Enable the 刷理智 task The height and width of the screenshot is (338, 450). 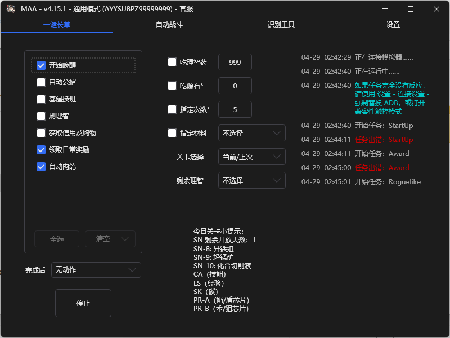point(41,115)
